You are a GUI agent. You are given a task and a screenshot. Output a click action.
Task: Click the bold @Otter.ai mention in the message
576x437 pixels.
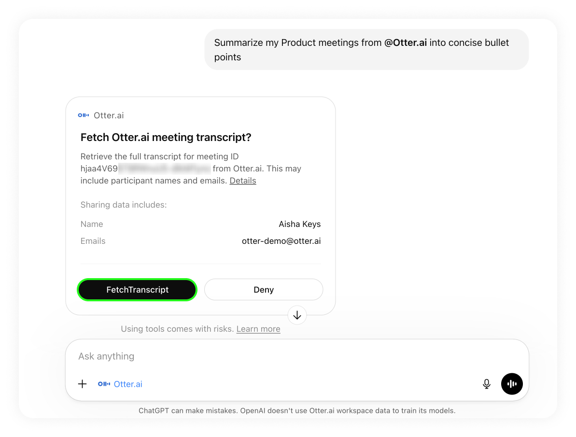pyautogui.click(x=405, y=42)
